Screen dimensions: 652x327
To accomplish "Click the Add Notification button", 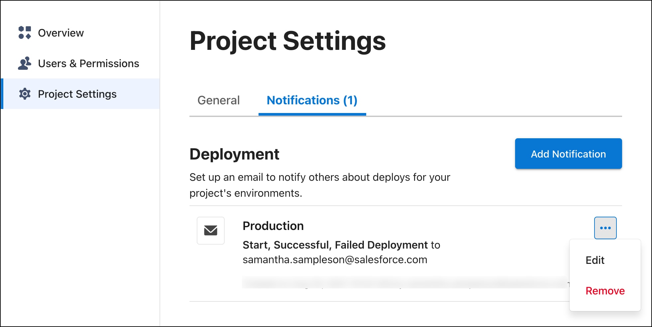I will [568, 154].
